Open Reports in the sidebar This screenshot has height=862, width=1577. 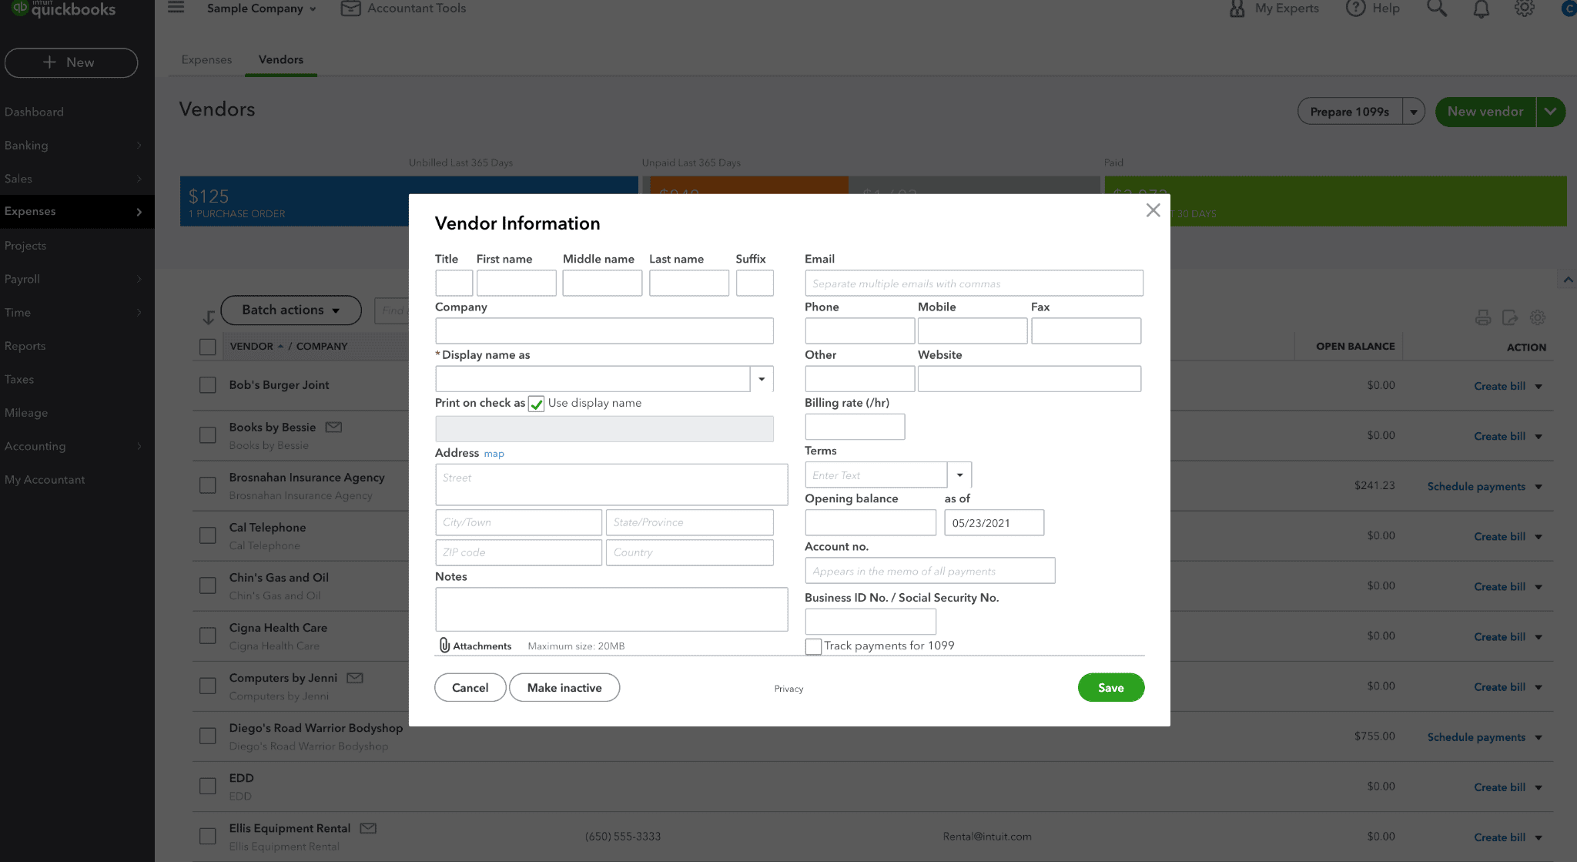click(x=25, y=346)
